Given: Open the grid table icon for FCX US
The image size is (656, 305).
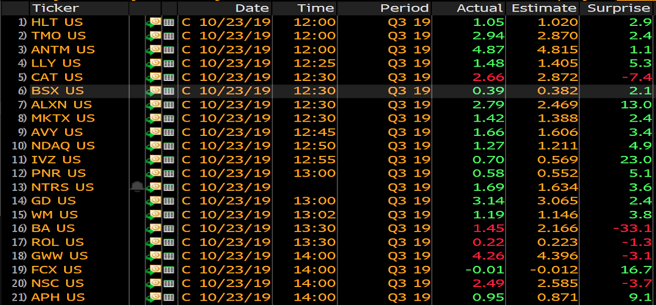Looking at the screenshot, I should click(169, 270).
